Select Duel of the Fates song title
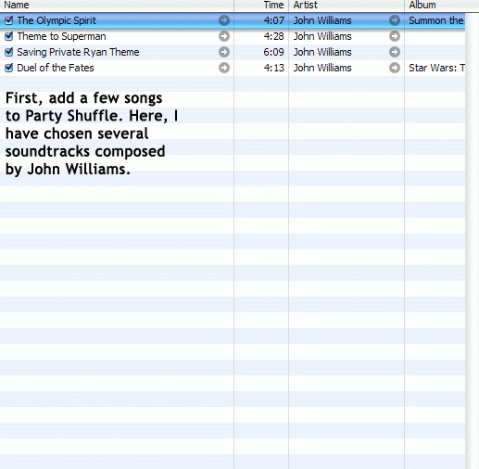Screen dimensions: 479x469 [56, 68]
